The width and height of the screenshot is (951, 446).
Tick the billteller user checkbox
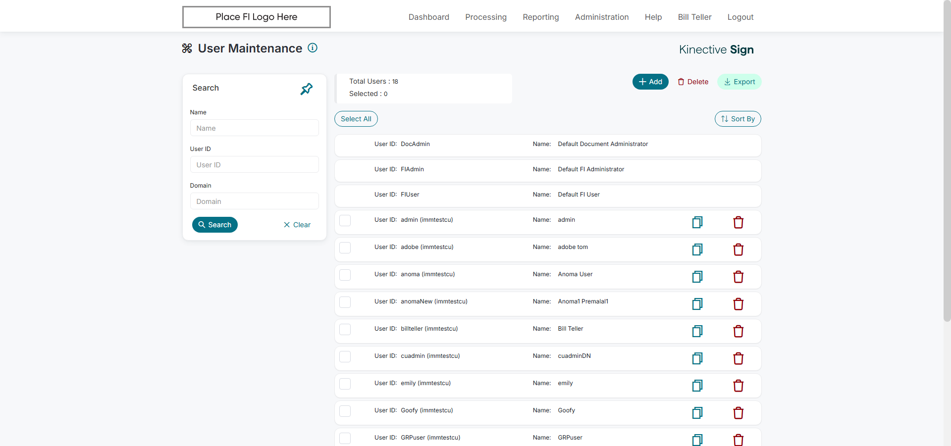pyautogui.click(x=345, y=329)
